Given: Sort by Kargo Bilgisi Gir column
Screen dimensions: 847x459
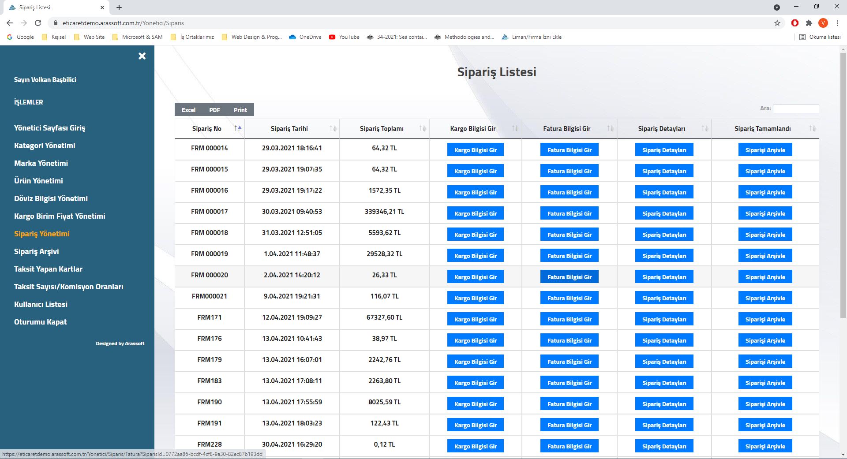Looking at the screenshot, I should (476, 129).
